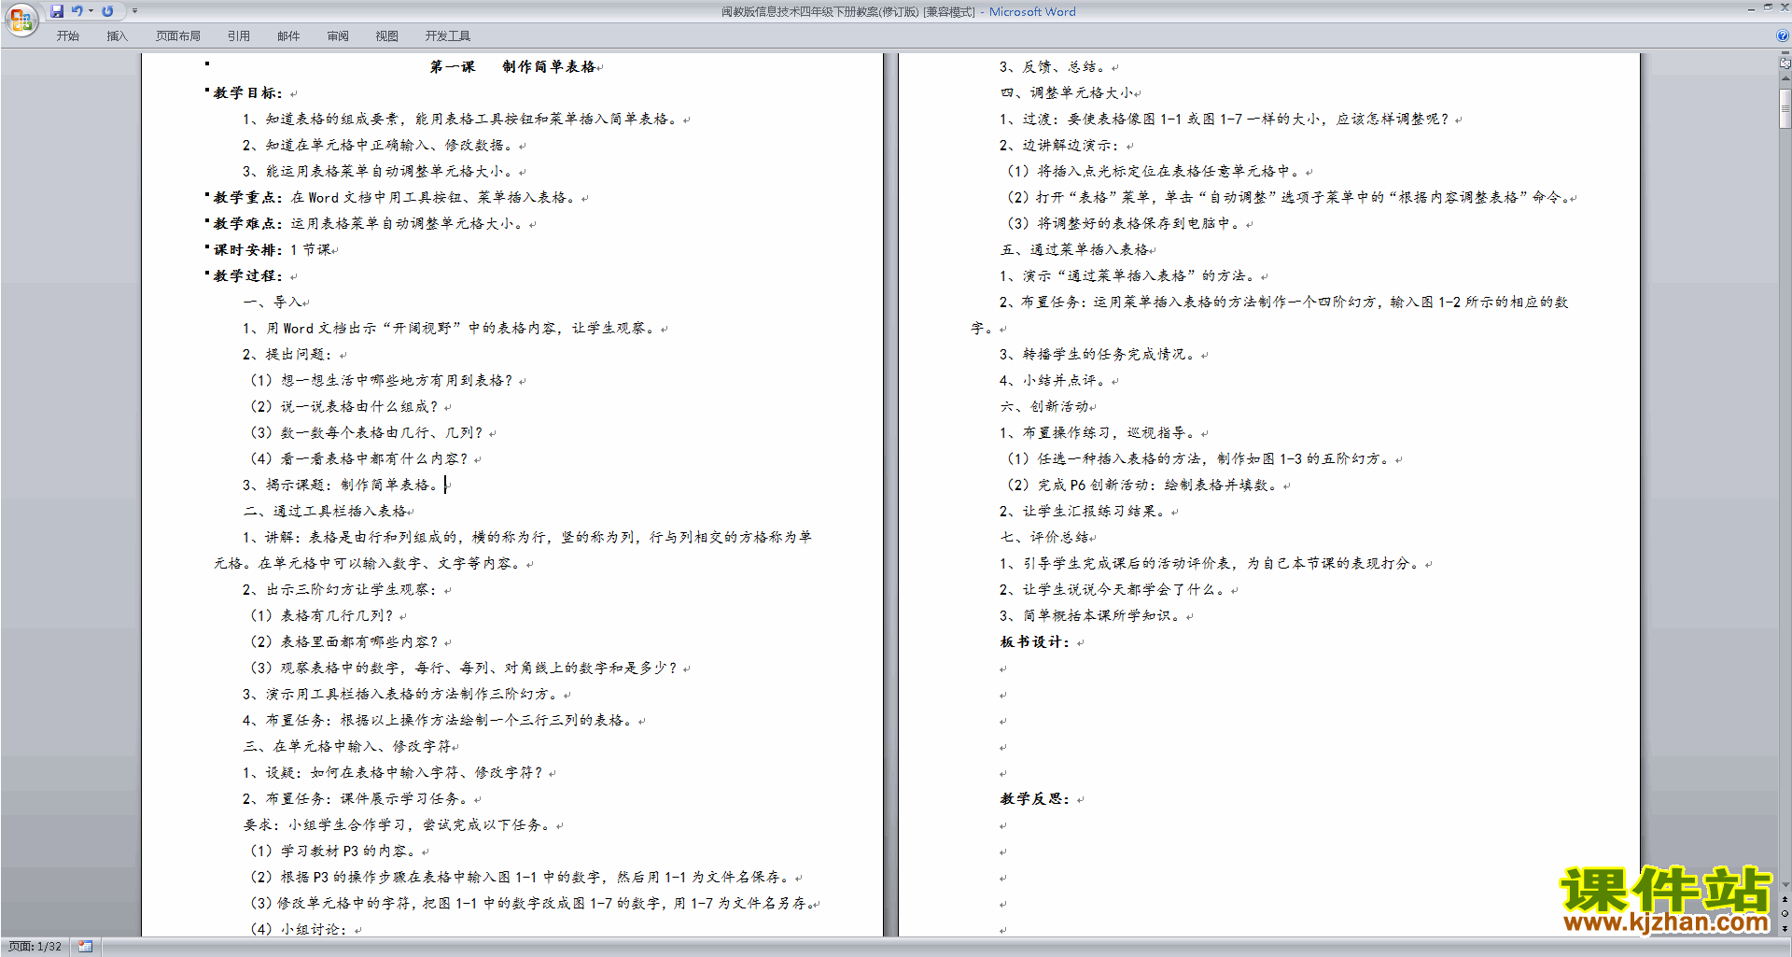Click the 页面: 1/32 status bar indicator
The height and width of the screenshot is (957, 1792).
point(35,947)
